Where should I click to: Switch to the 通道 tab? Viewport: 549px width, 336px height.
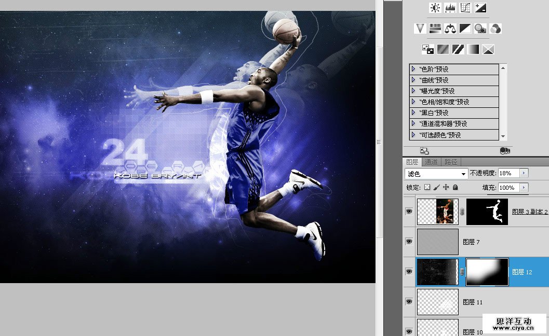[431, 162]
